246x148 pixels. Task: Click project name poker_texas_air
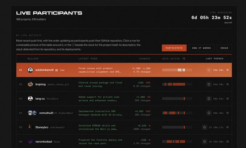point(58,84)
